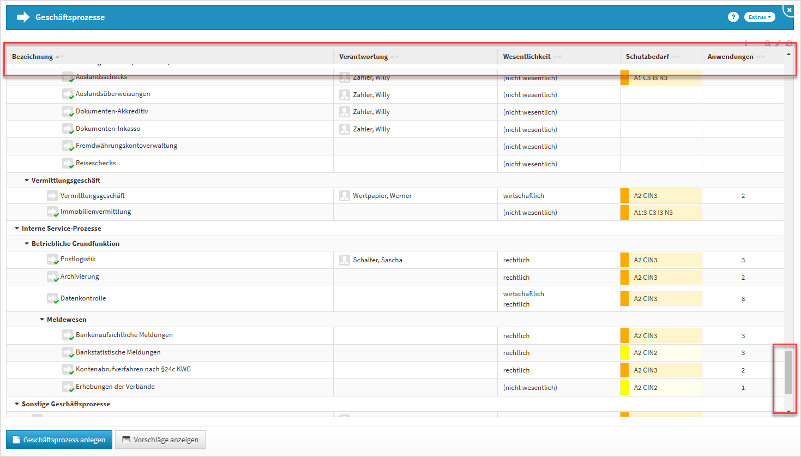Collapse the Interne Service-Prozesse section

point(17,229)
